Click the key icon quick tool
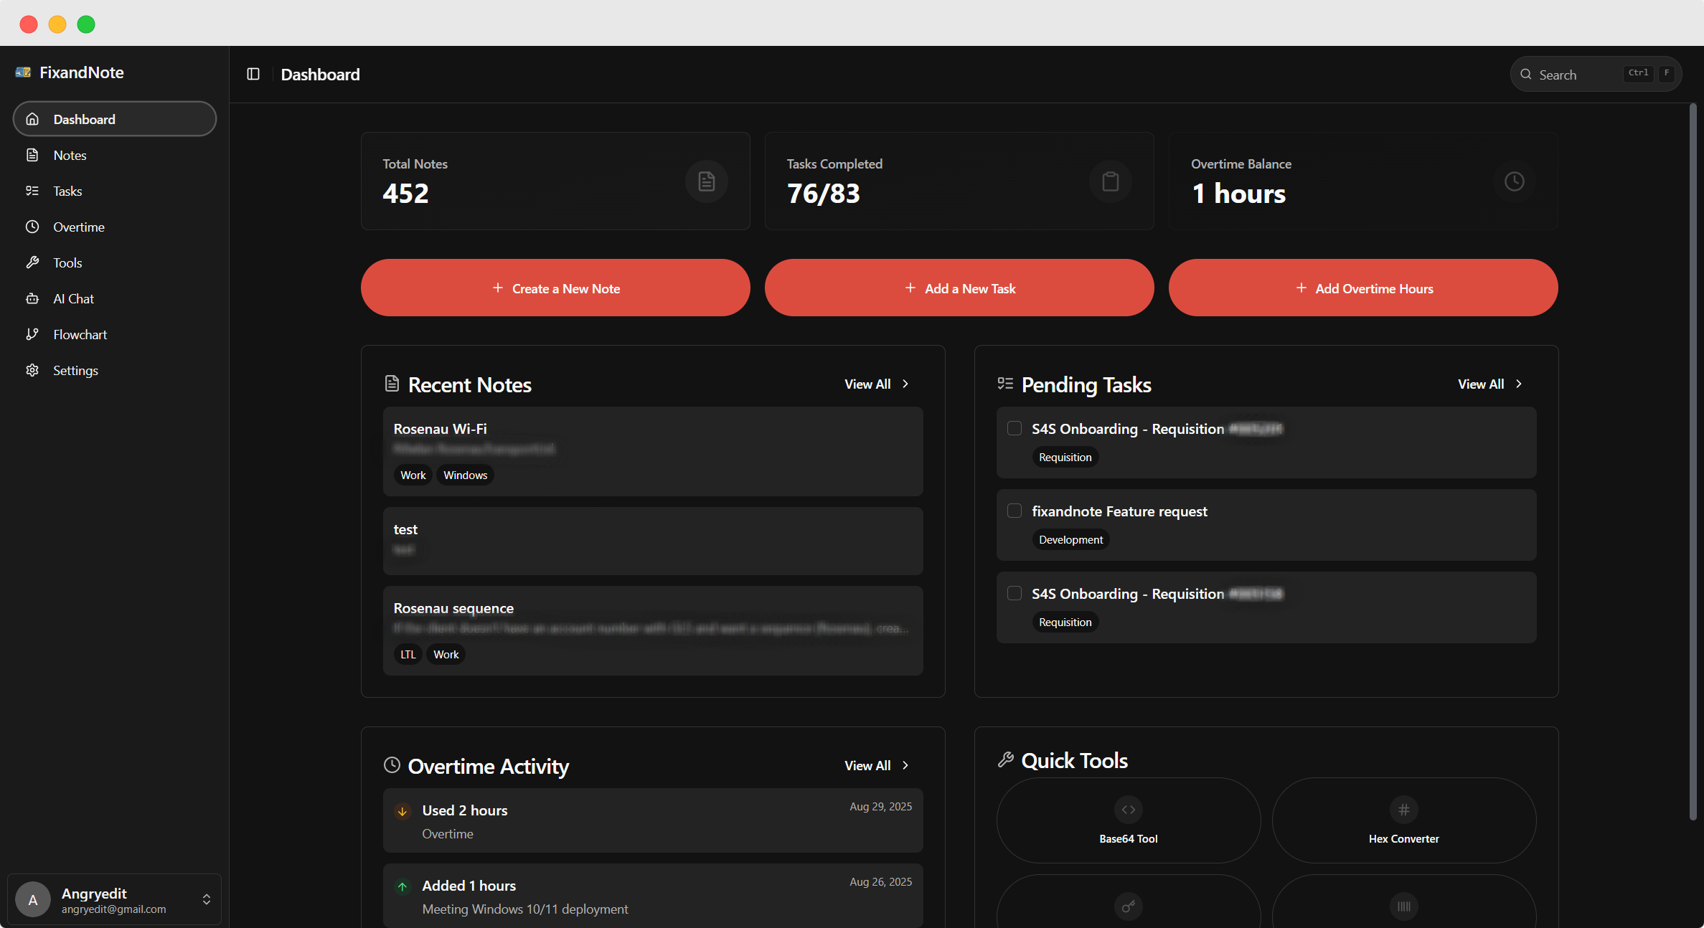 [x=1128, y=906]
